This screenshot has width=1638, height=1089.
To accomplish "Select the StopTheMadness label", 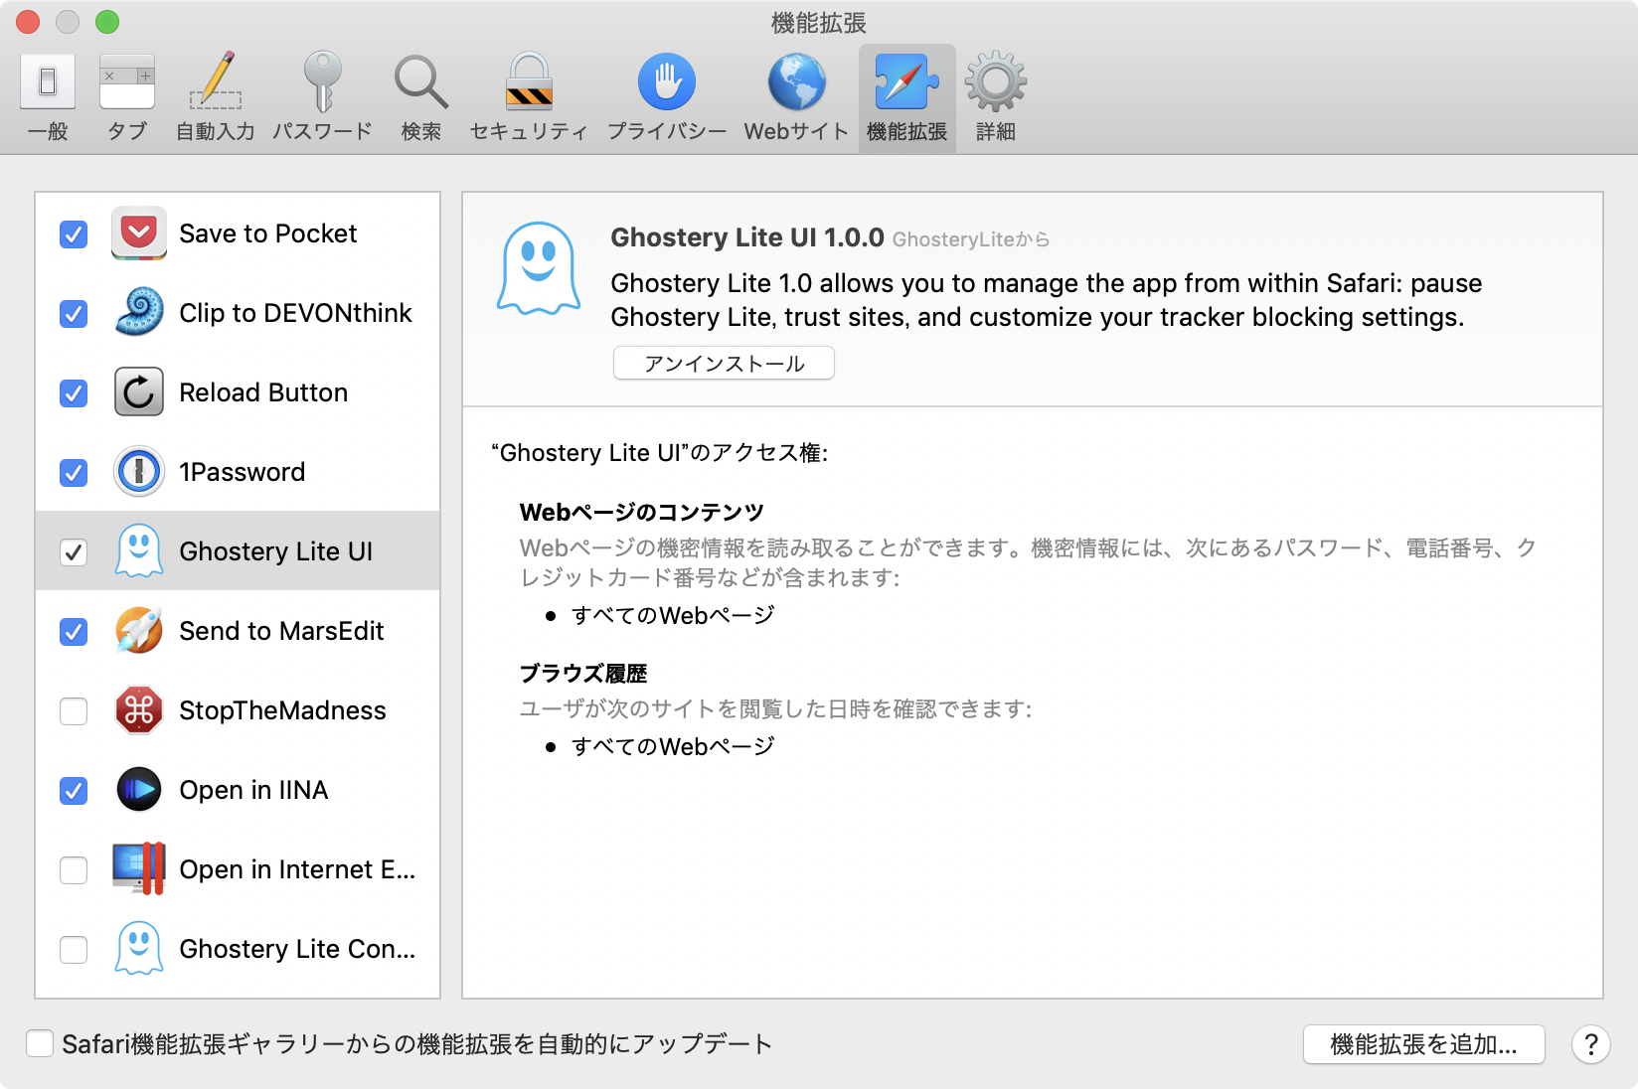I will [282, 710].
